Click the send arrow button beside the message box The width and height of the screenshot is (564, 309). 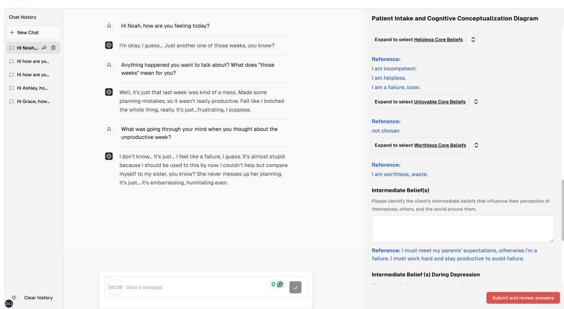295,287
